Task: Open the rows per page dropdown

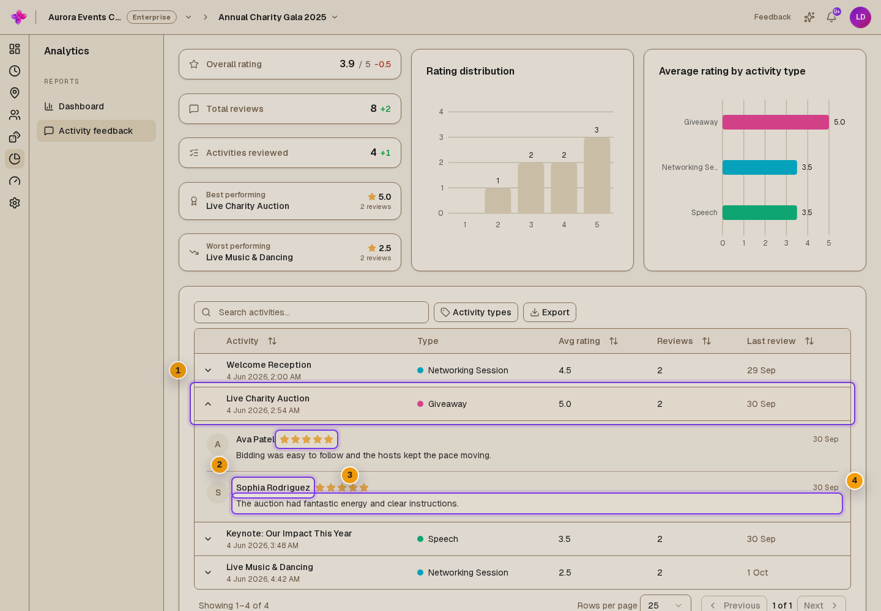Action: tap(666, 605)
